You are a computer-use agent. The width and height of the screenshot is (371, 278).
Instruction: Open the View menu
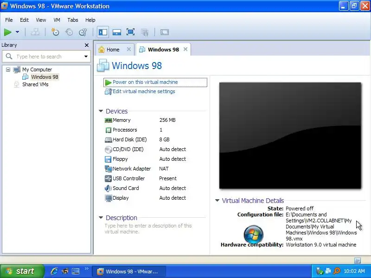pos(41,20)
